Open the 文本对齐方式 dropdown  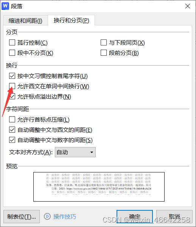(75, 152)
